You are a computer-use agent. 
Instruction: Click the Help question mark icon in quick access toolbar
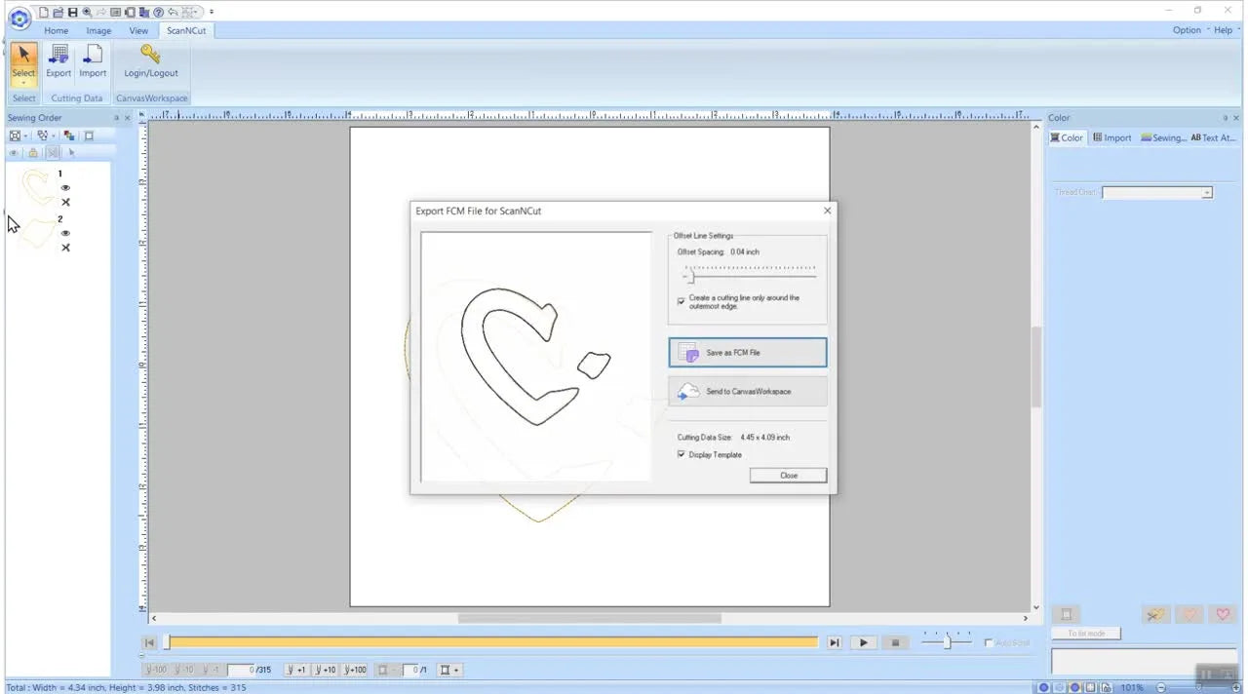point(159,12)
